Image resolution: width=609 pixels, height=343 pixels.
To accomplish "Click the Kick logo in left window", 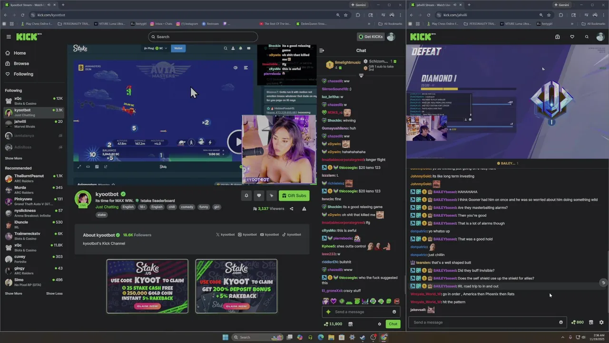I will 29,37.
